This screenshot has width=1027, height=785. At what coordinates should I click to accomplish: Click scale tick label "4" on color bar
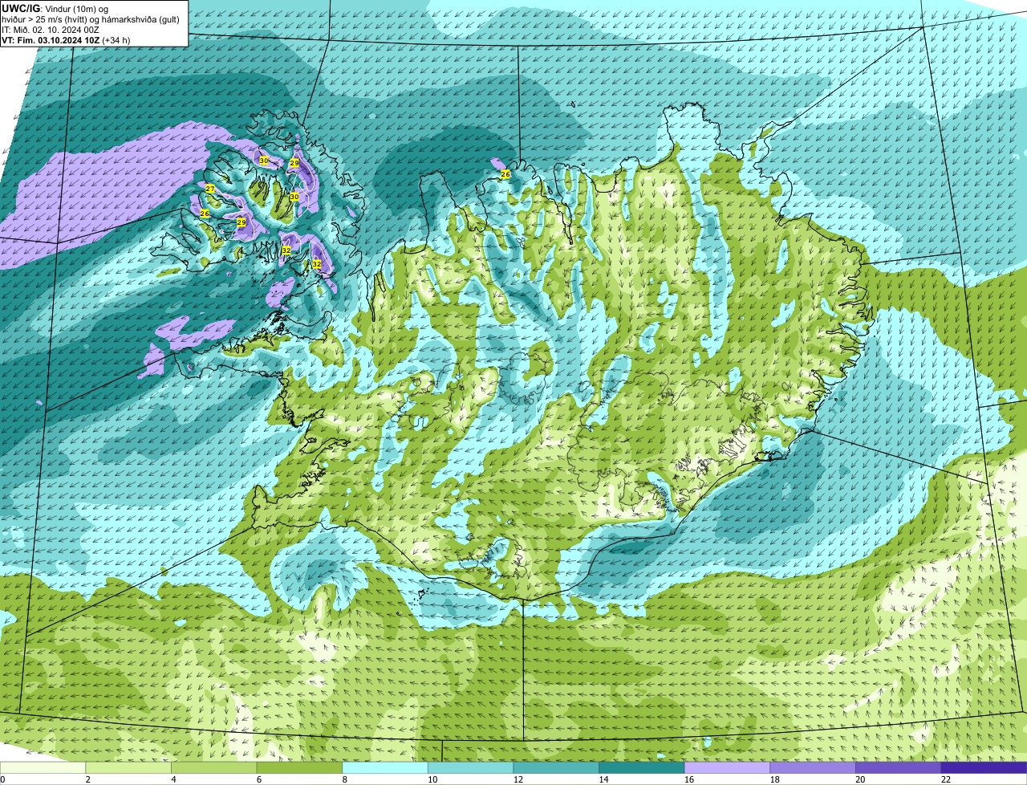(x=173, y=779)
